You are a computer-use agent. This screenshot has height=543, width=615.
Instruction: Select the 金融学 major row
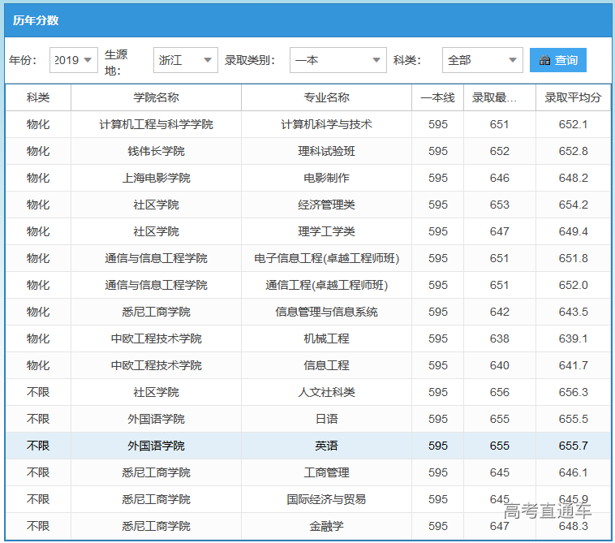coord(326,526)
